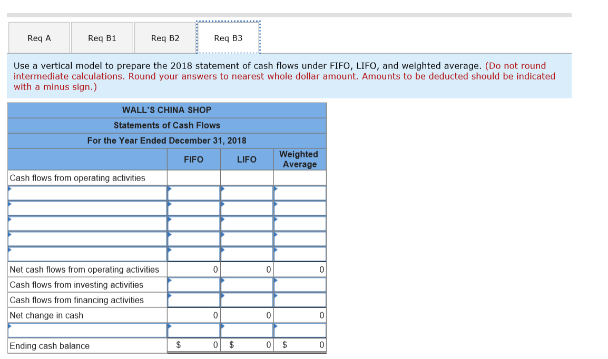
Task: Click LIFO cell in first operating row
Action: pos(247,193)
